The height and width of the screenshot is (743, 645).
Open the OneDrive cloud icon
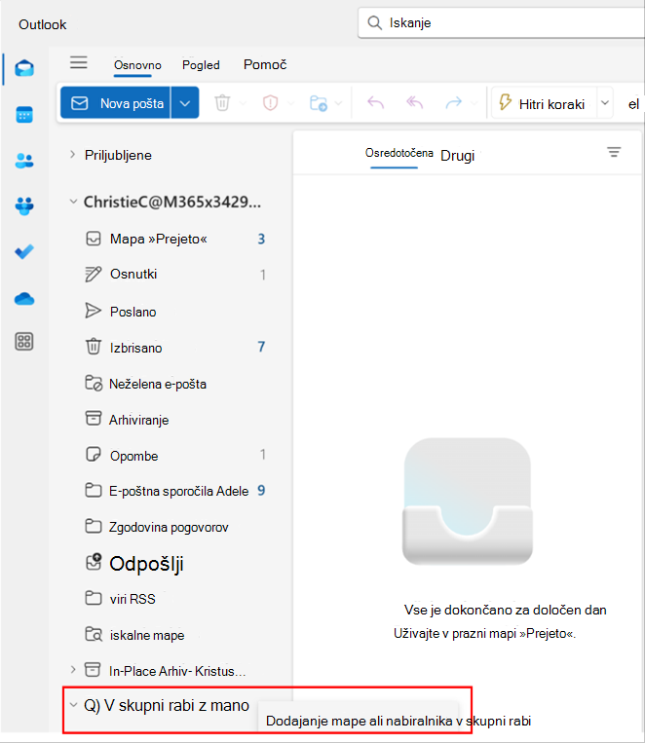coord(24,299)
